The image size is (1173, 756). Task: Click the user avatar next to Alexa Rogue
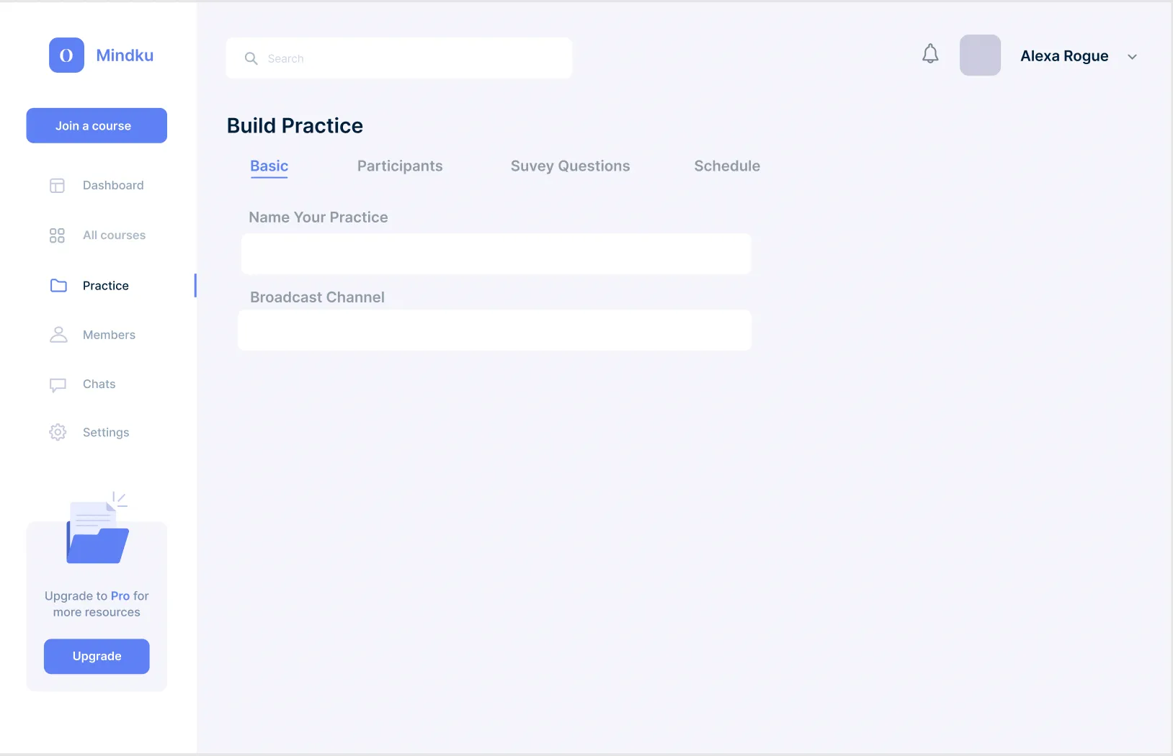tap(981, 55)
